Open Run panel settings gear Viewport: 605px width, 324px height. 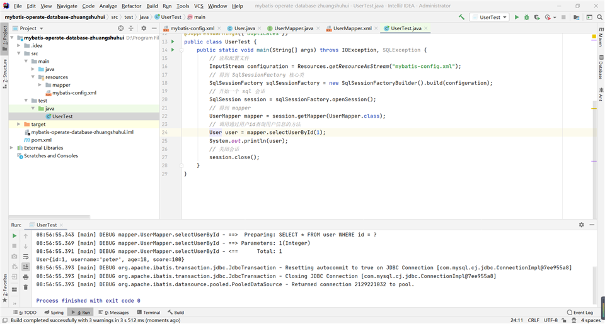tap(582, 225)
